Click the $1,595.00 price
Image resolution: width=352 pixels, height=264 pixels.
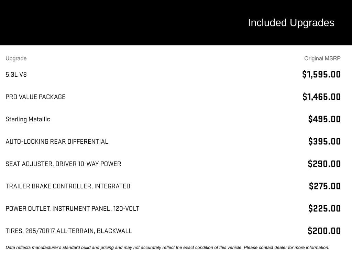321,75
